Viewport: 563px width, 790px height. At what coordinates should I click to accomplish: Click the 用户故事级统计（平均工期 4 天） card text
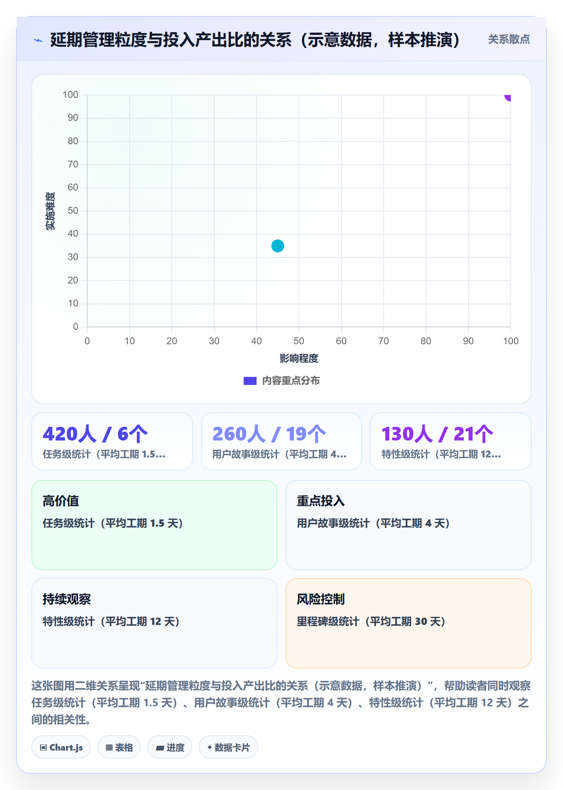(374, 523)
